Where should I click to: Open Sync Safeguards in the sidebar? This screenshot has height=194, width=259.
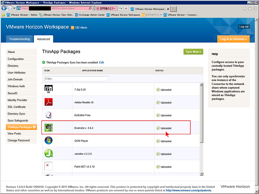pos(22,121)
